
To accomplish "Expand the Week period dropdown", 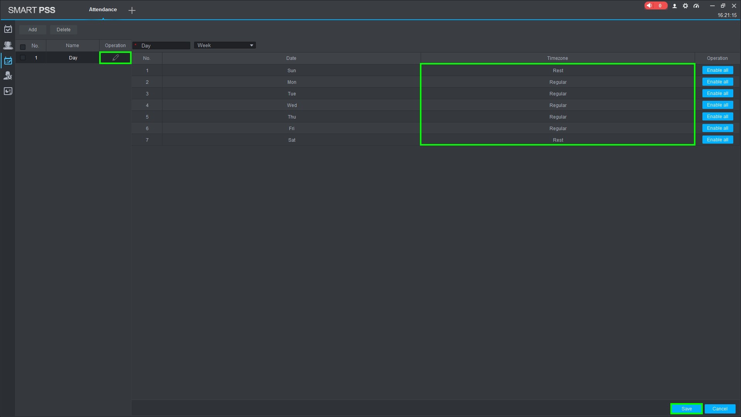I will 225,45.
